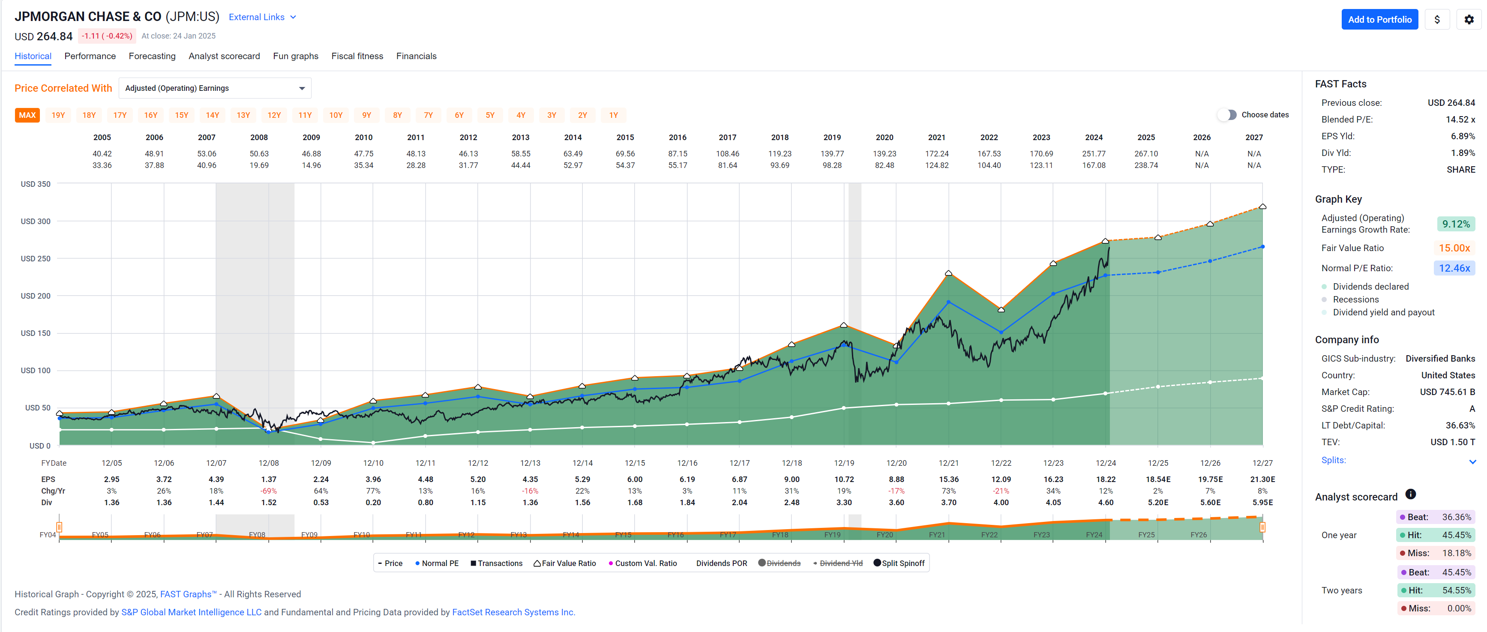Click one-year Beat 36.36% badge
The image size is (1487, 632).
click(1435, 517)
